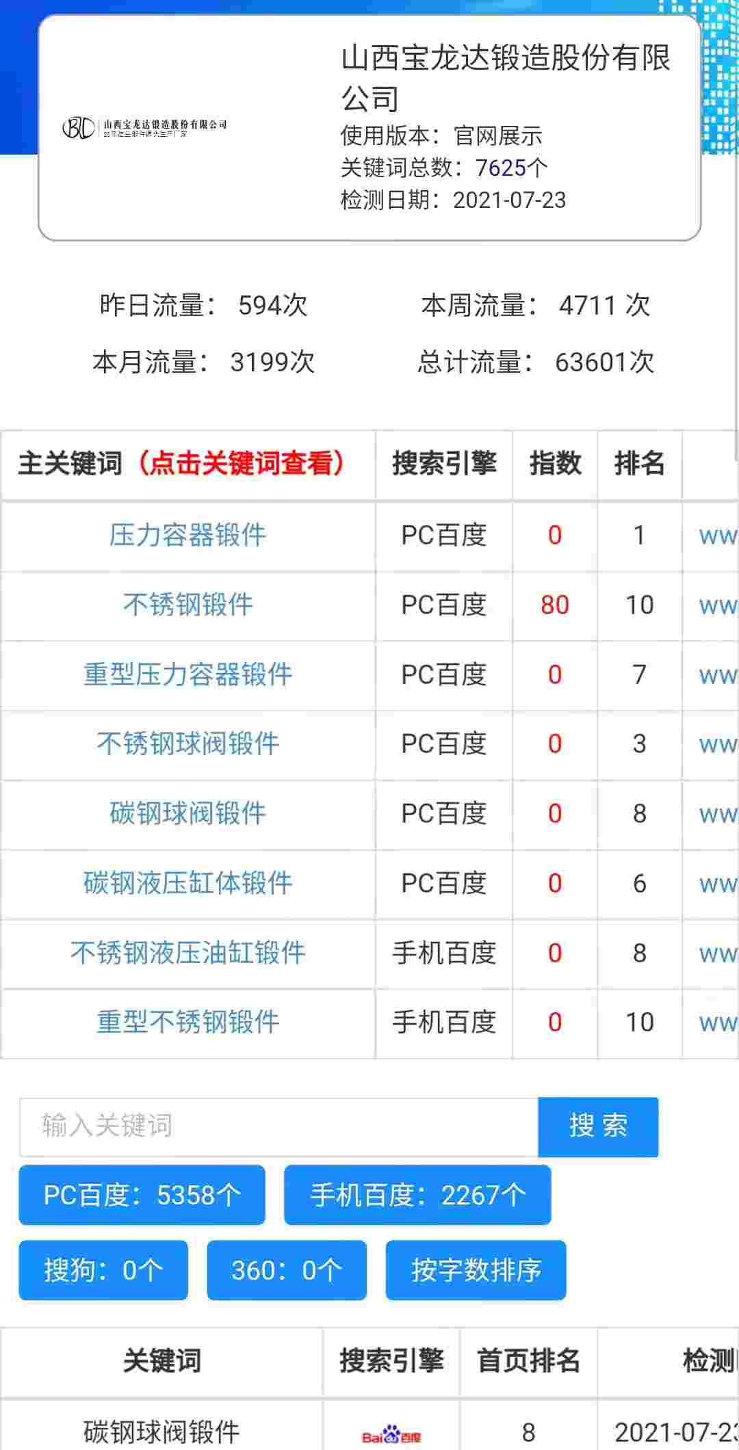The height and width of the screenshot is (1450, 739).
Task: Select 检测日期：2021-07-23 text
Action: pyautogui.click(x=453, y=200)
